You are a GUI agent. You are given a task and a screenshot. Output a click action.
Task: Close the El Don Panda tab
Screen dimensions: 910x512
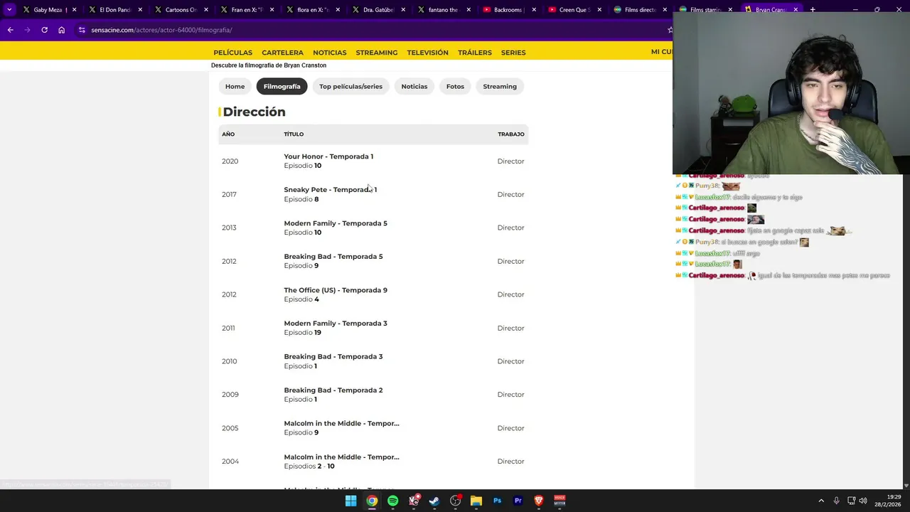tap(140, 10)
